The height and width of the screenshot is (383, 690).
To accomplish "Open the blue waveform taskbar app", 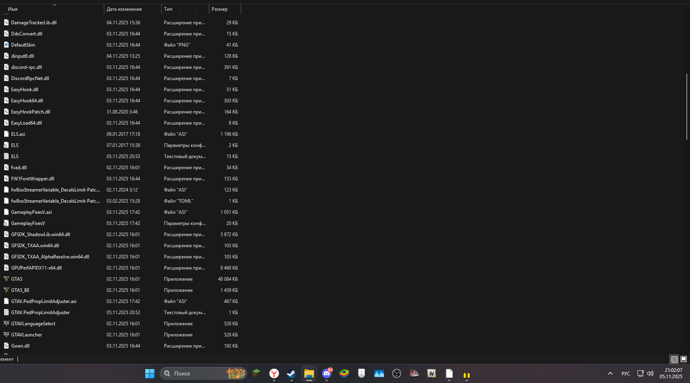I will point(379,373).
